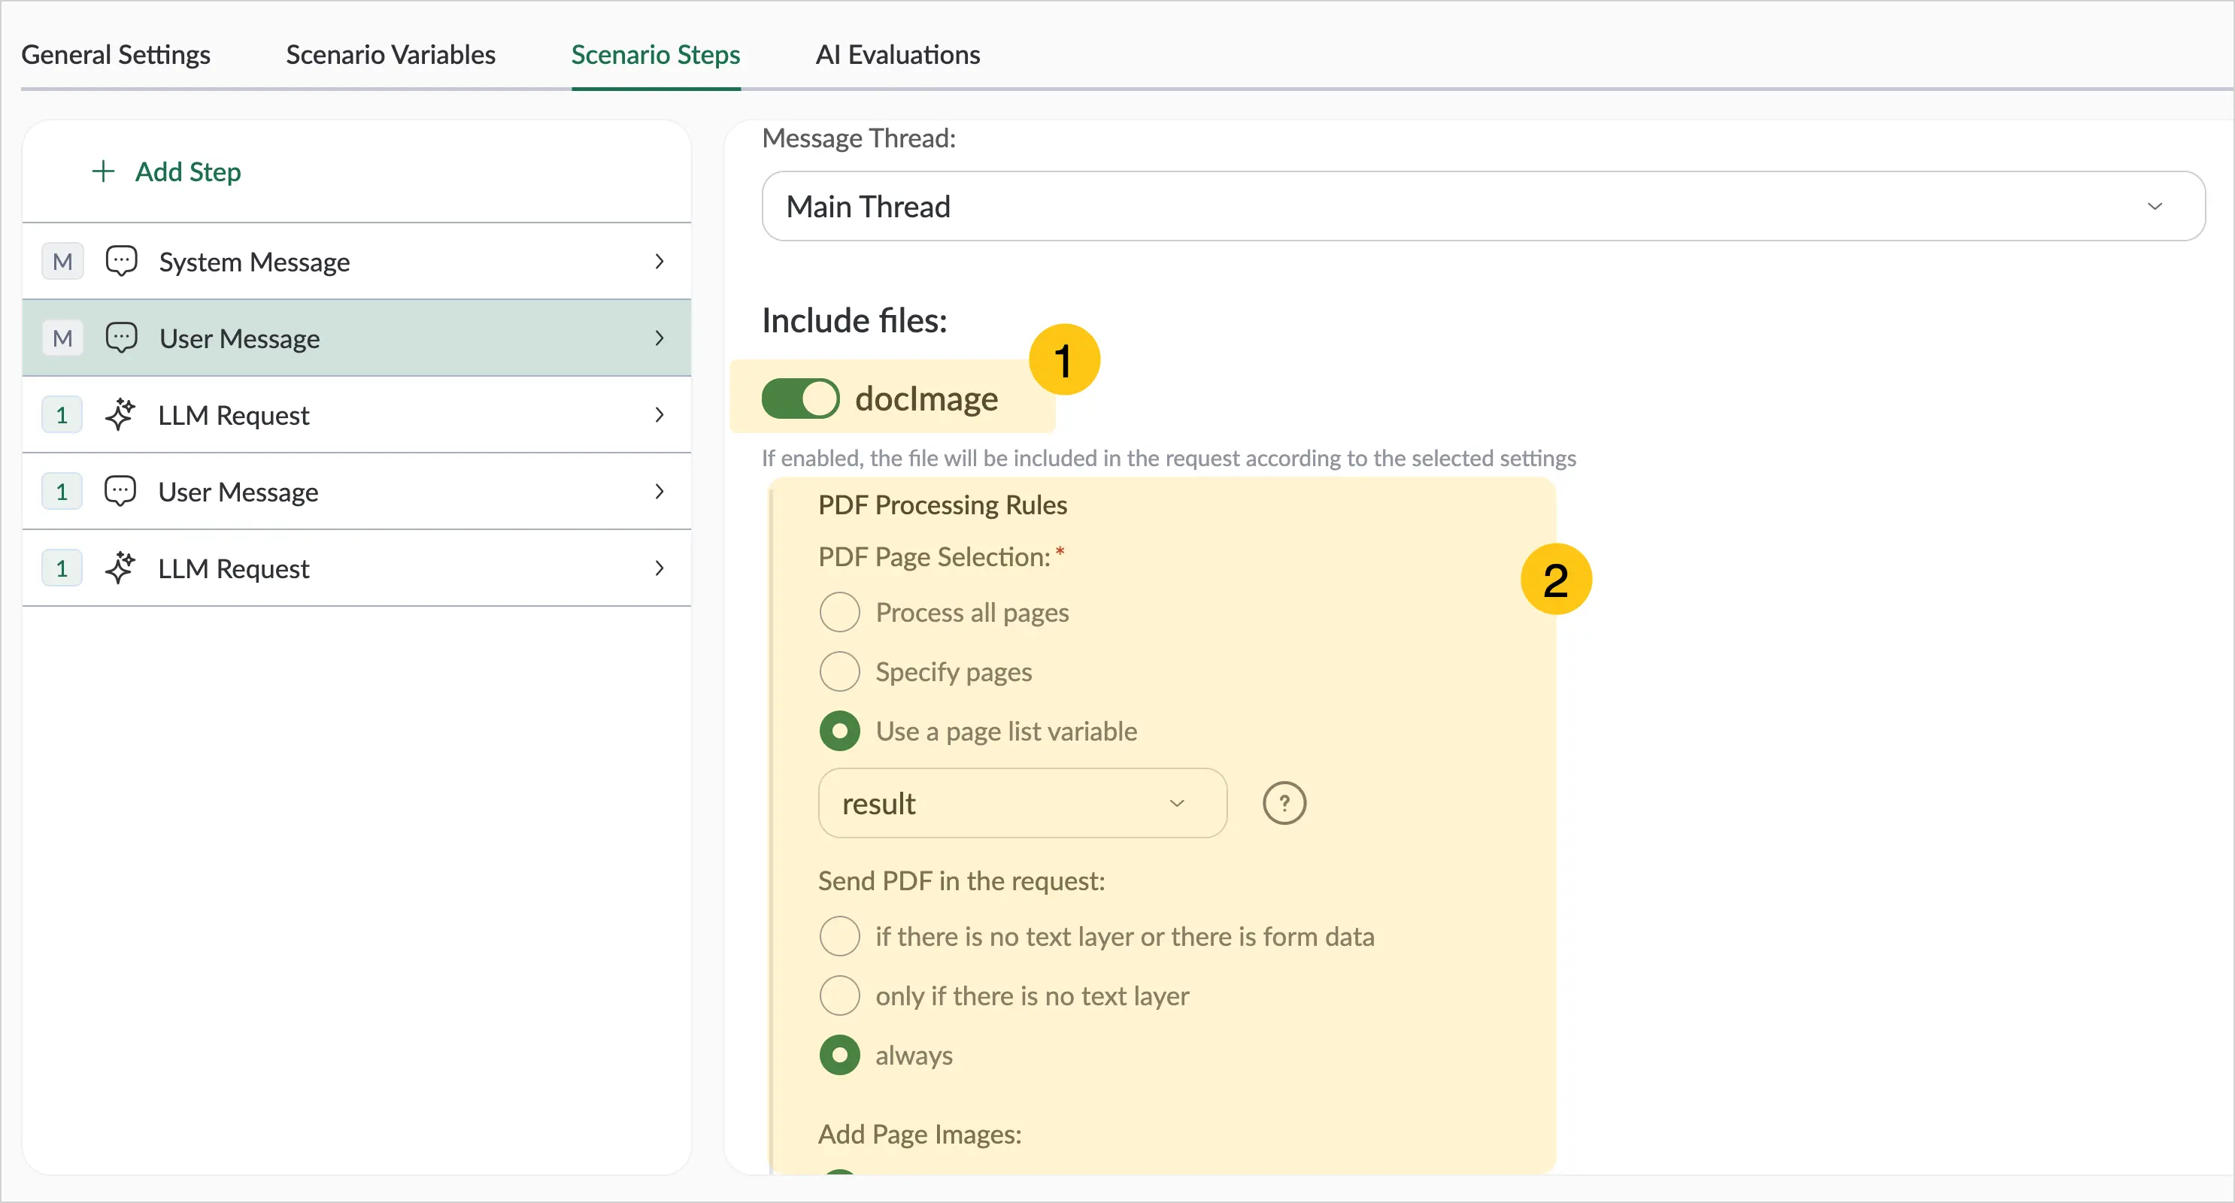This screenshot has height=1203, width=2235.
Task: Click the M badge on the System Message row
Action: pyautogui.click(x=62, y=261)
